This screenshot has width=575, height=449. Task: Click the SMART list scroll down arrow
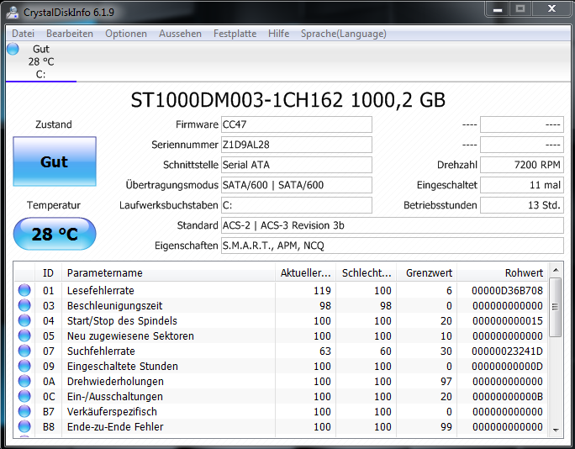(556, 431)
